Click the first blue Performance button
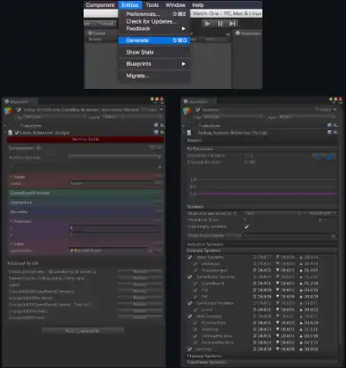The image size is (346, 368). coord(320,157)
